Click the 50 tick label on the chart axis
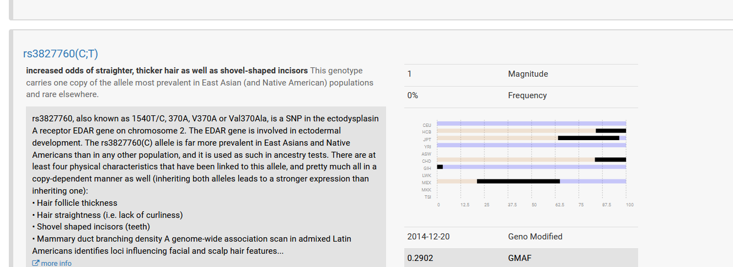 point(534,205)
